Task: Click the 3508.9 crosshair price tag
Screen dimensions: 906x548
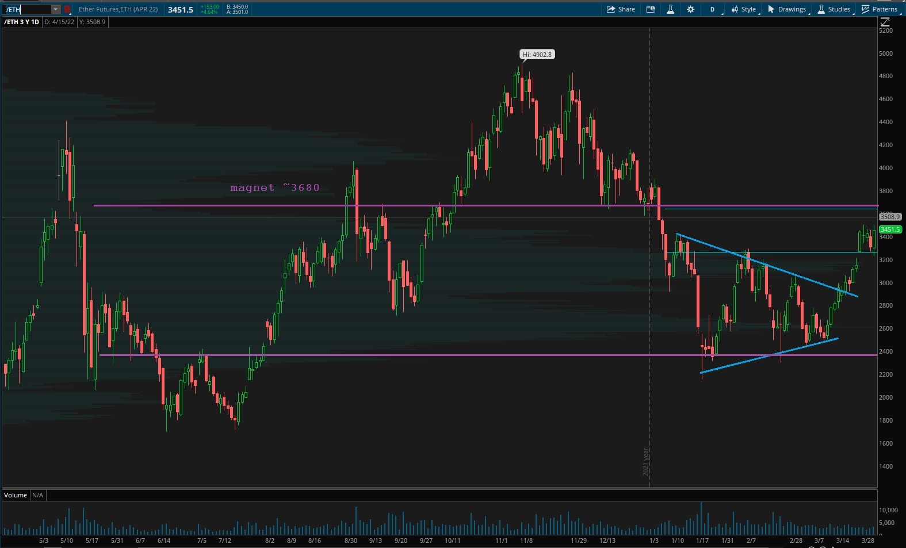Action: (890, 217)
